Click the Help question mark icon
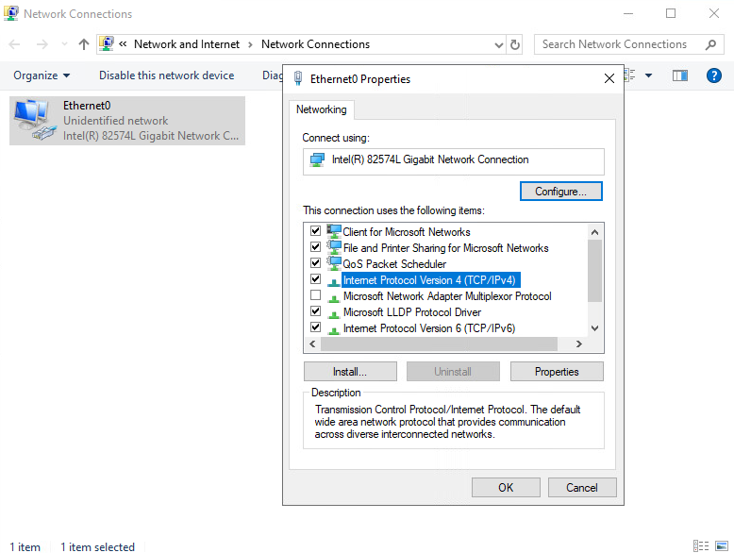Image resolution: width=734 pixels, height=553 pixels. [713, 75]
